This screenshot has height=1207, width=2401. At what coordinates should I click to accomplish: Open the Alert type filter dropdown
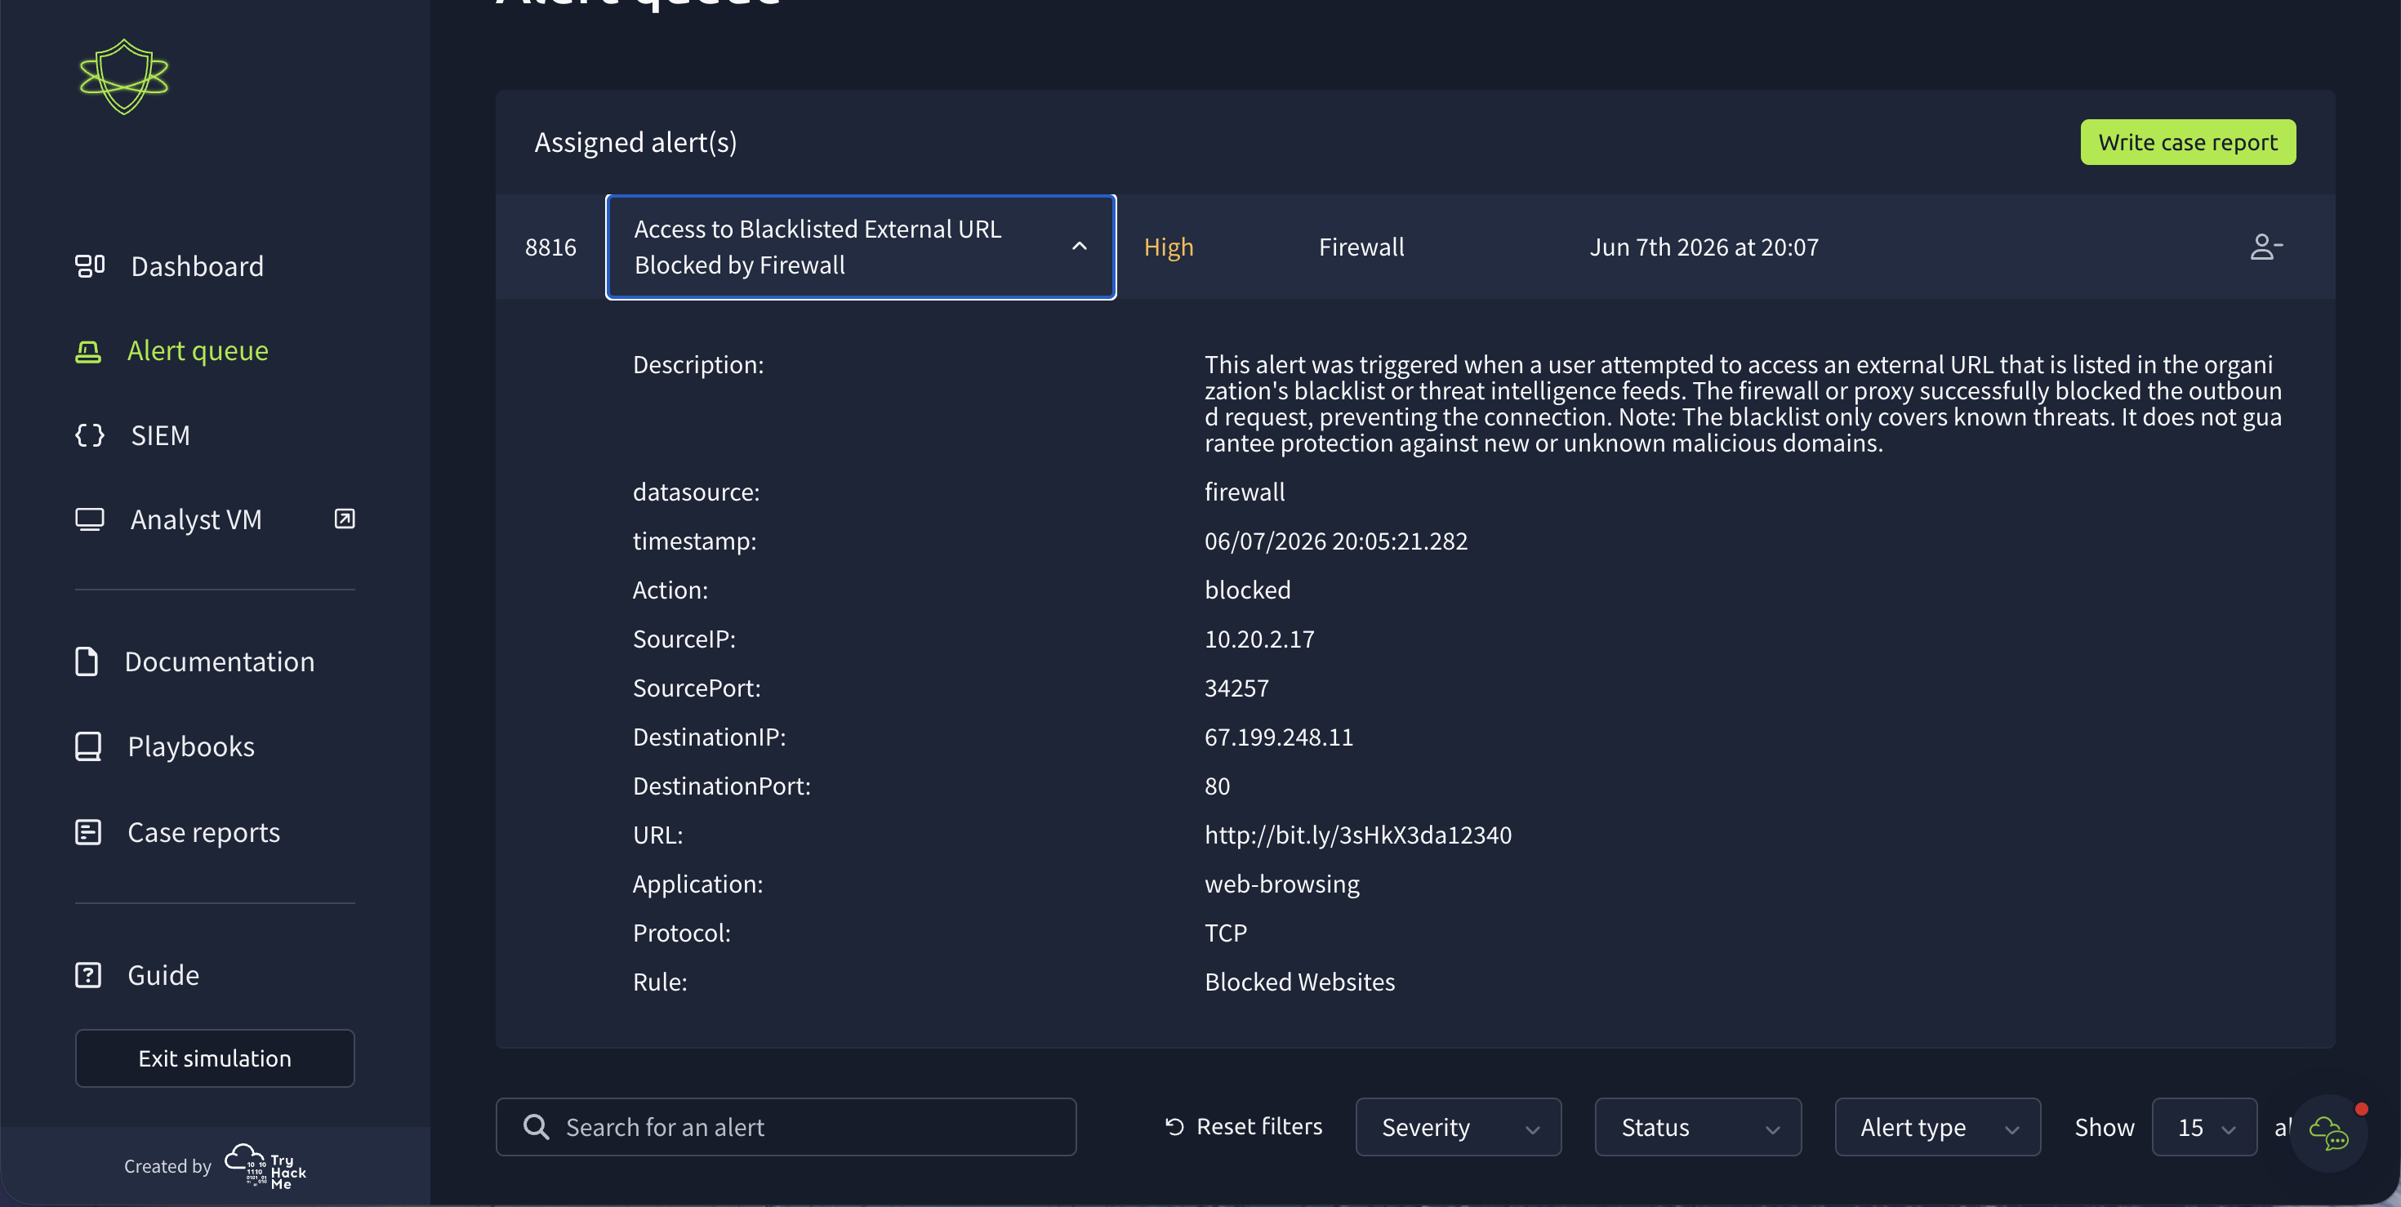tap(1938, 1127)
